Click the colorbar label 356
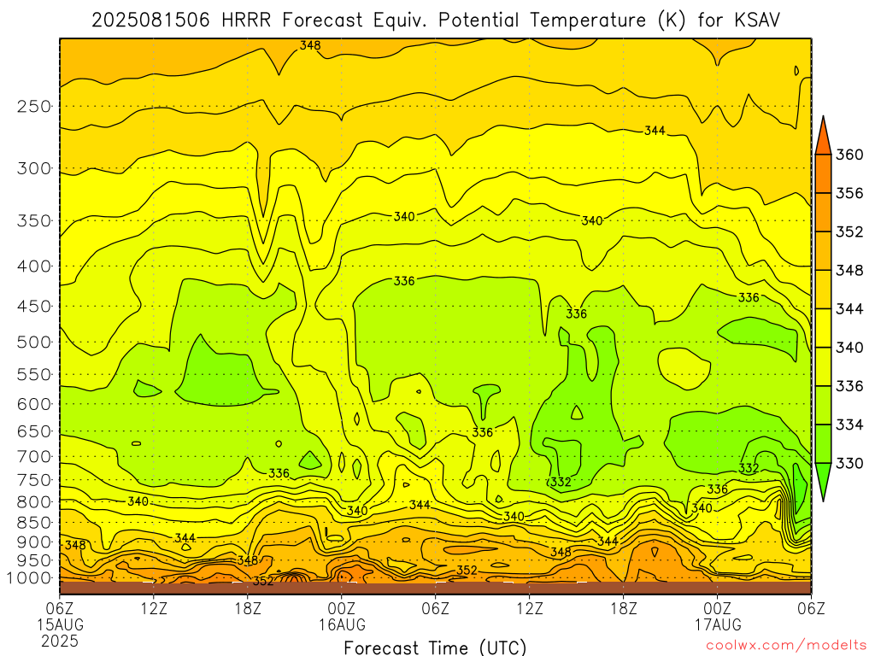The image size is (875, 656). pos(849,193)
